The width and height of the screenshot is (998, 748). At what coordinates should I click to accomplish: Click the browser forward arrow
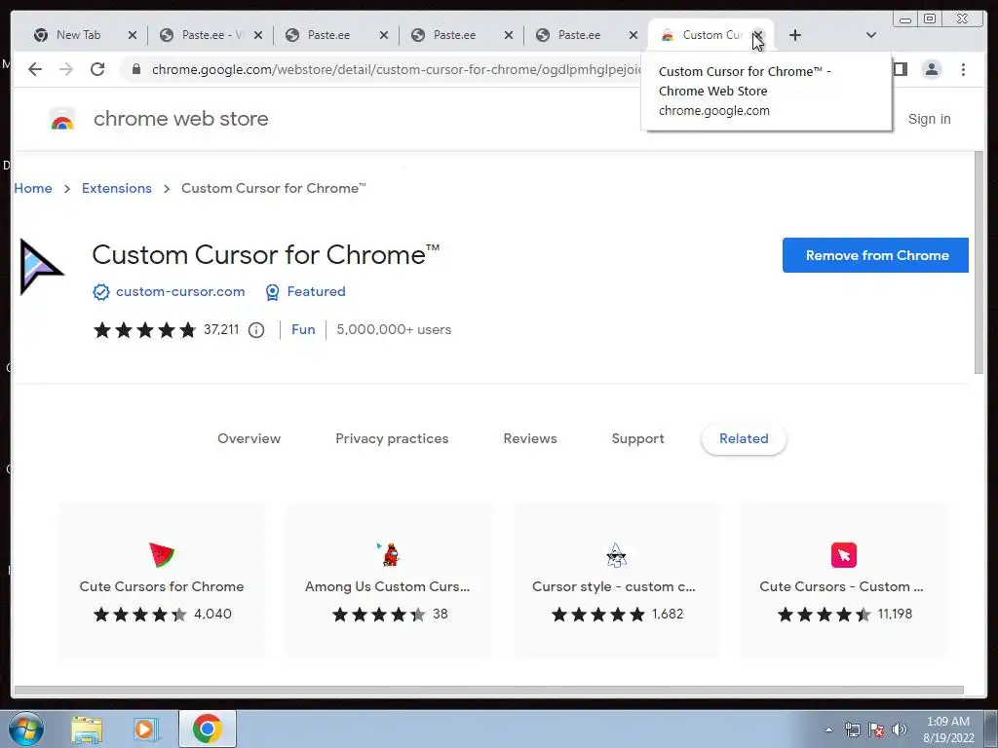click(x=66, y=69)
